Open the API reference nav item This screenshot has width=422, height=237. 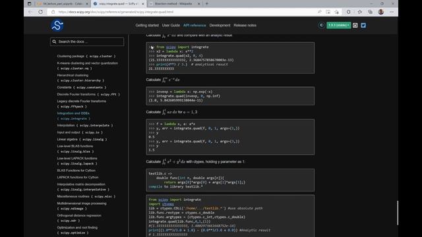click(x=195, y=25)
